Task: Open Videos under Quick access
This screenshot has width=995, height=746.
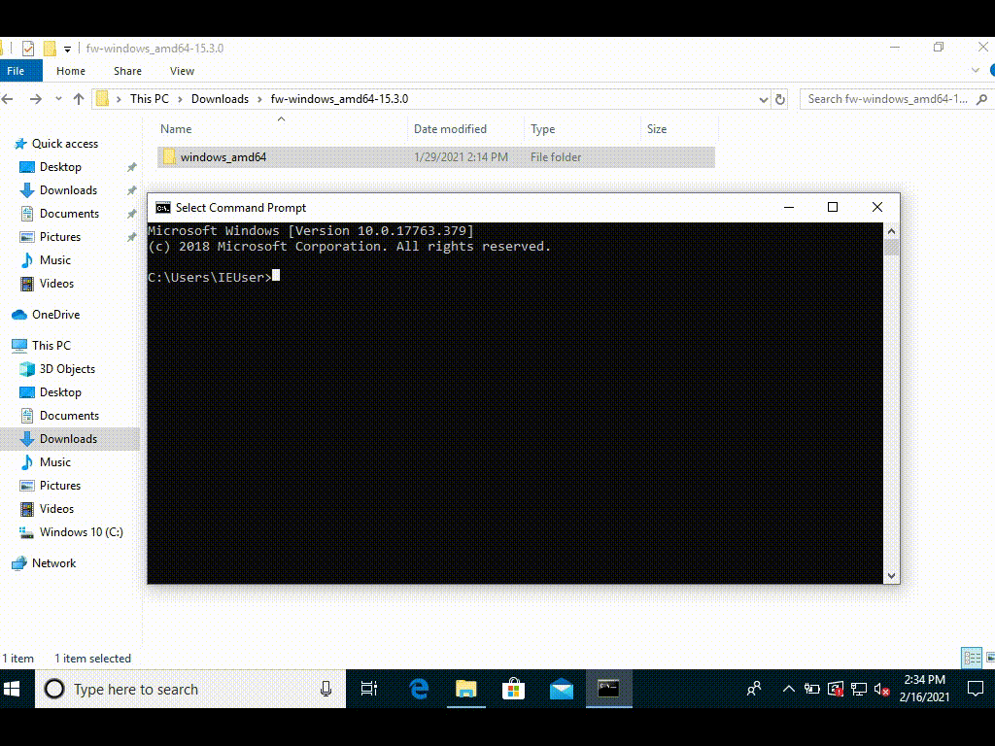Action: (x=56, y=284)
